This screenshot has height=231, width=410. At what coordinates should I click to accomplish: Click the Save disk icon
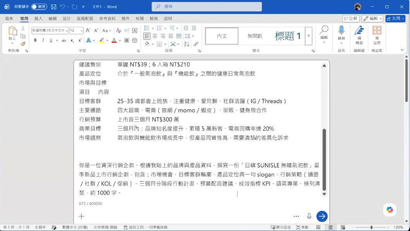tap(53, 7)
